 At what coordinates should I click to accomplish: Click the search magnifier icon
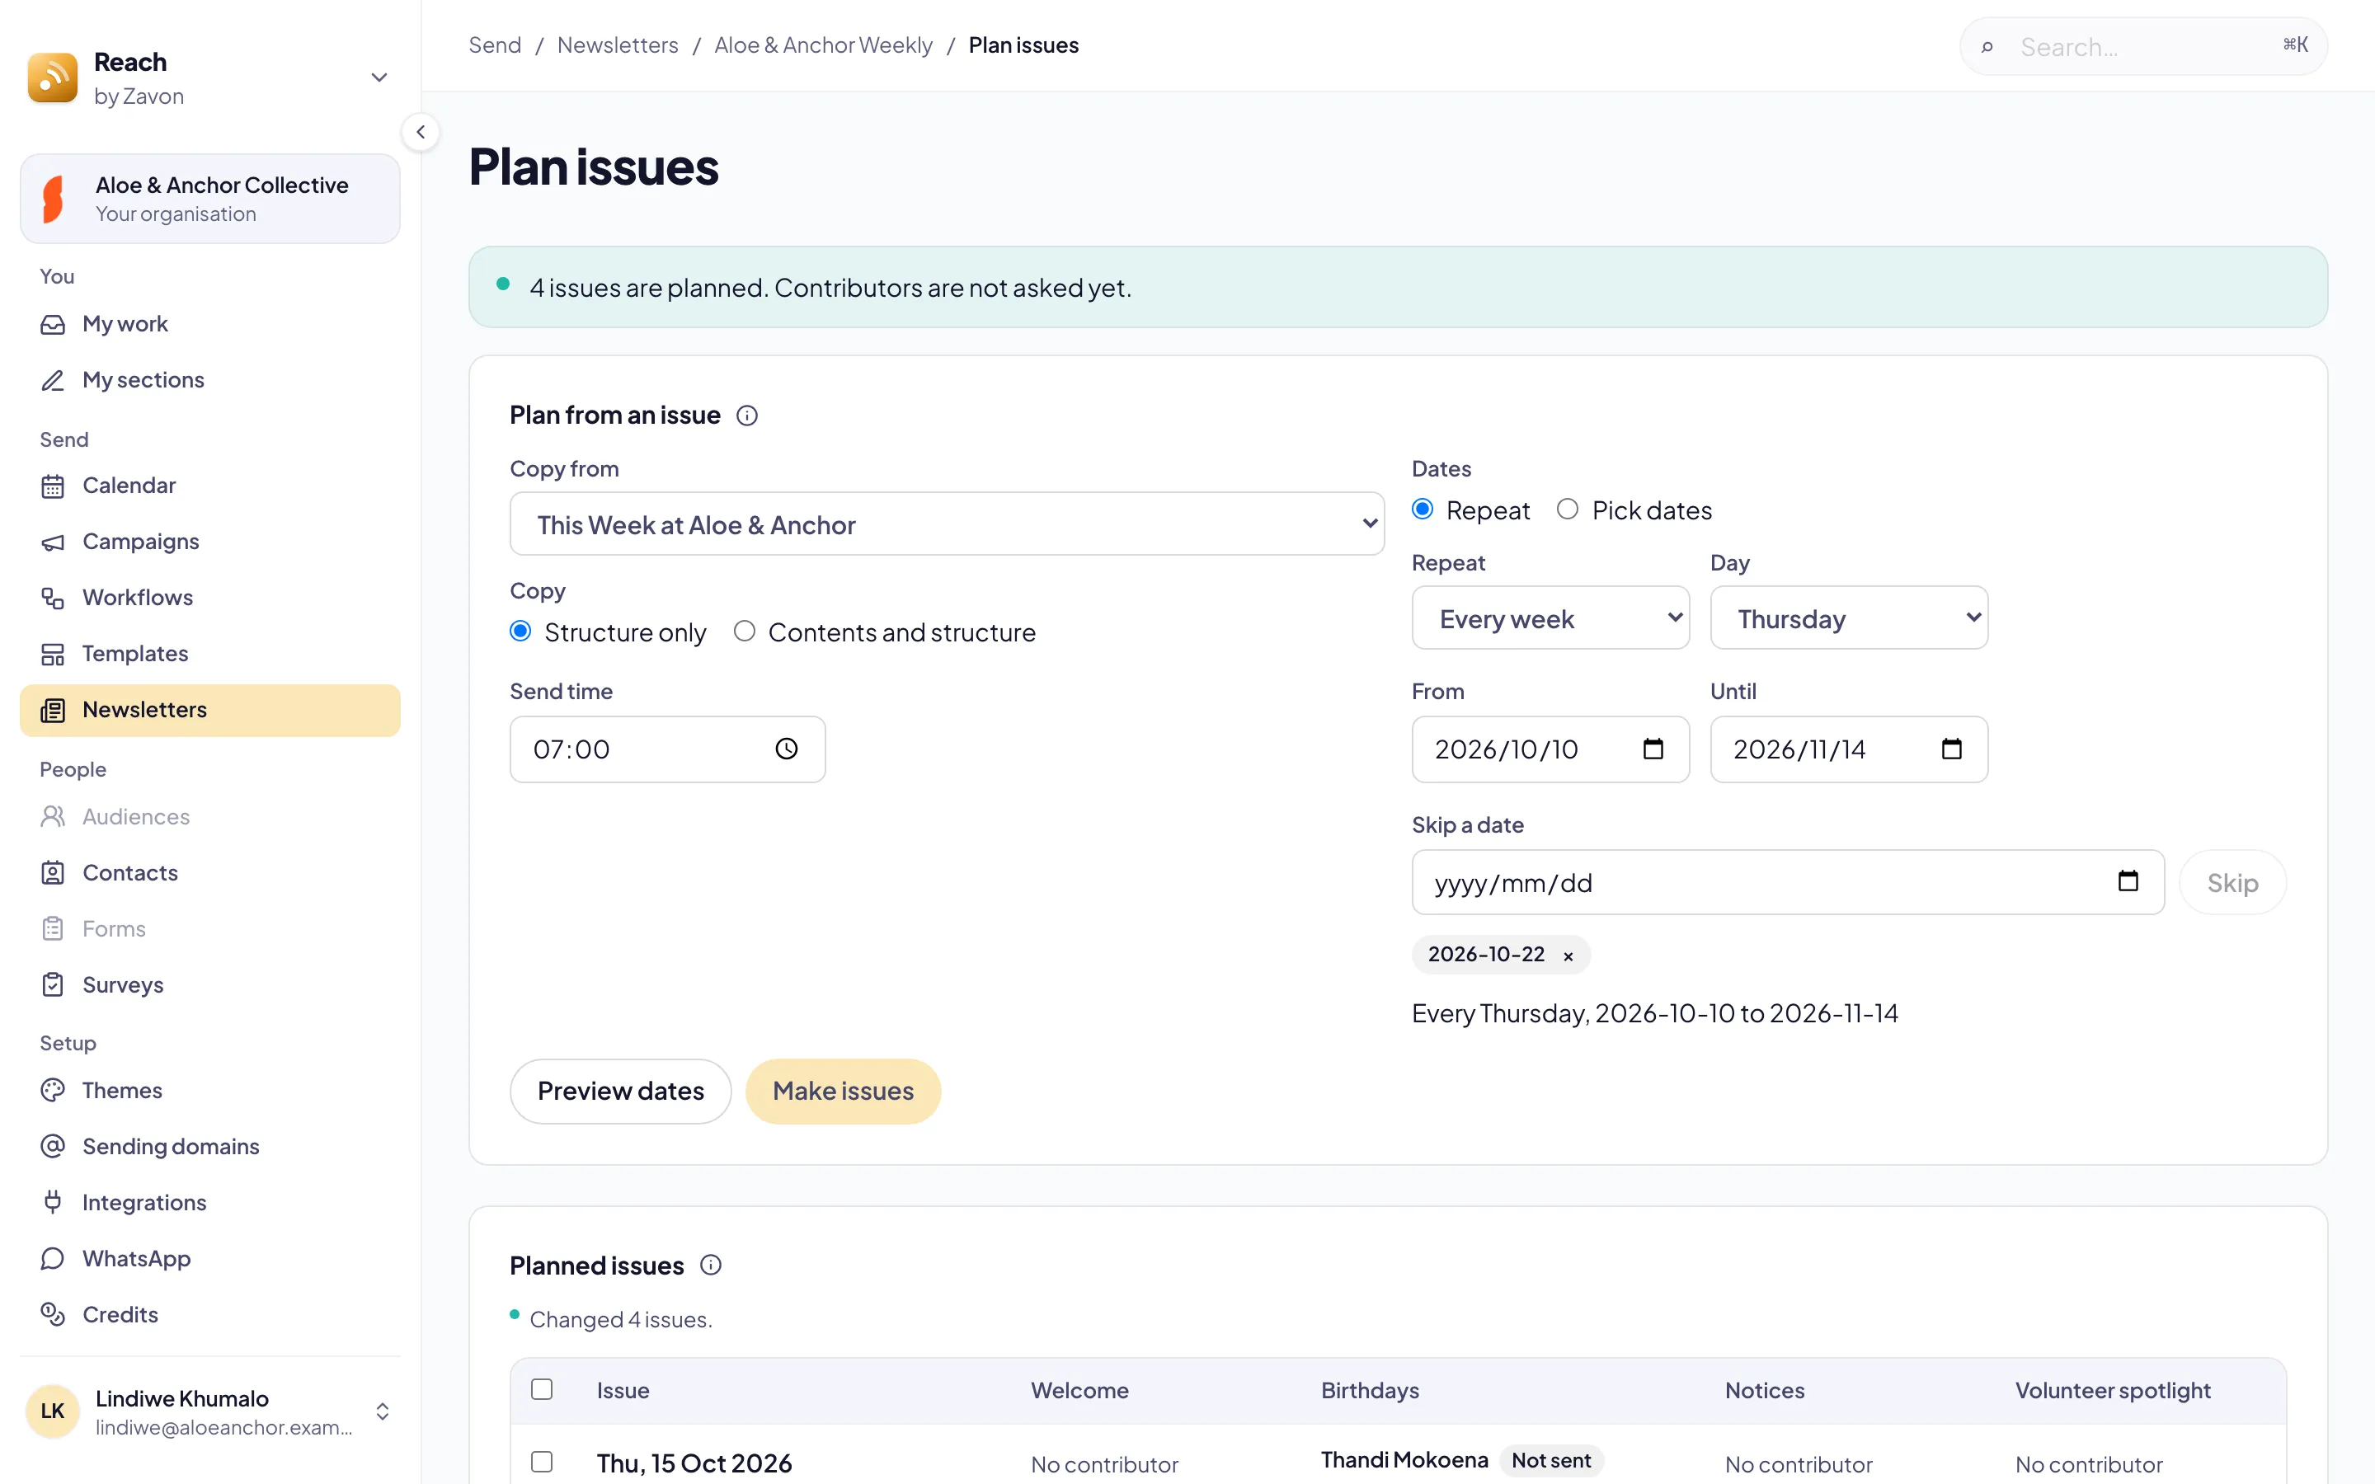coord(1987,46)
